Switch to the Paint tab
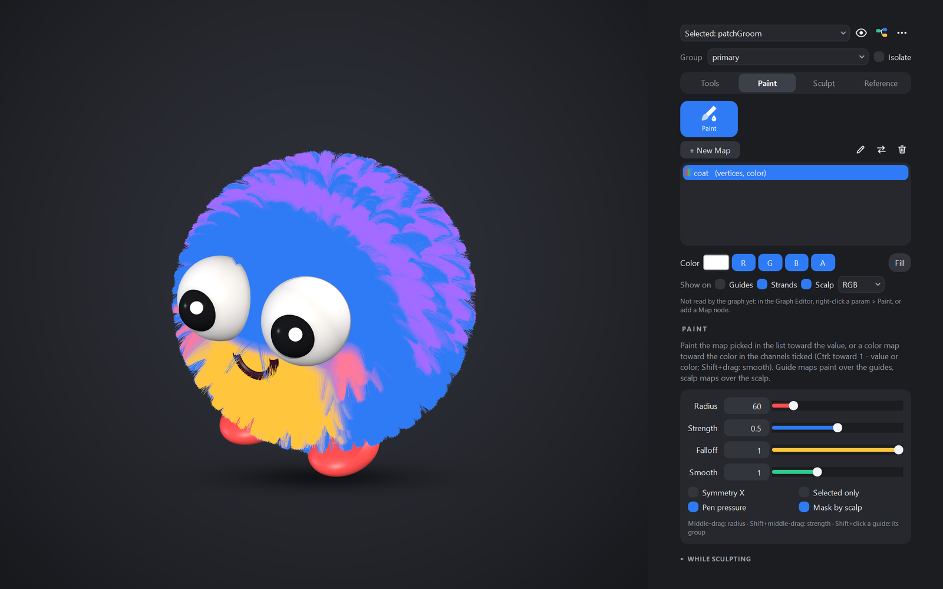 tap(767, 83)
